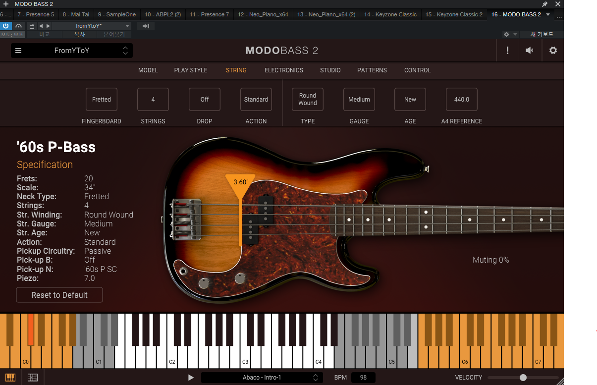The height and width of the screenshot is (385, 597).
Task: Open the overflow ellipsis tabs menu
Action: pyautogui.click(x=559, y=16)
